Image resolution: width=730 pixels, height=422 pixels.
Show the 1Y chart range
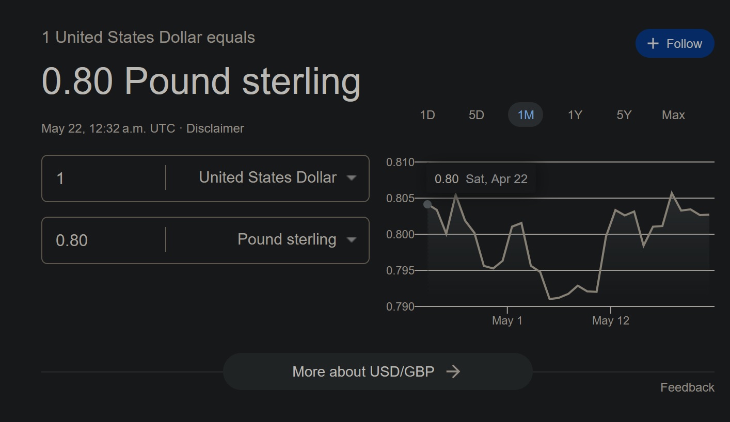(x=575, y=115)
